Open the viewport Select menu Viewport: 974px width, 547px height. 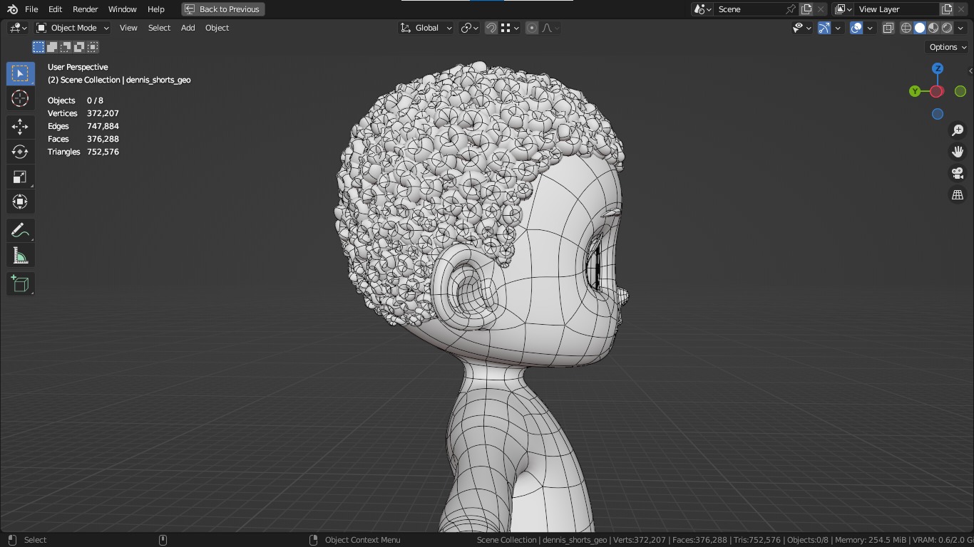point(159,28)
